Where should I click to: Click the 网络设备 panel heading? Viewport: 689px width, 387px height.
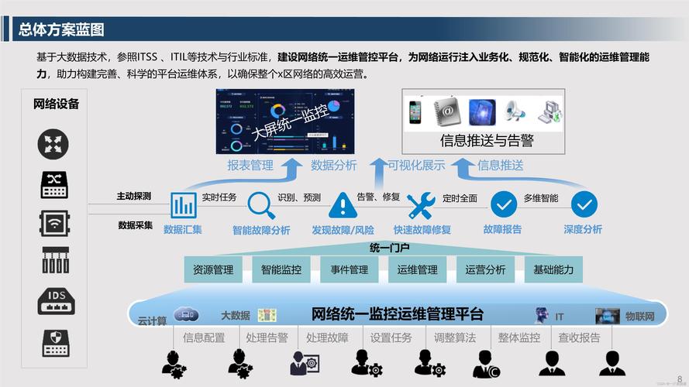(57, 104)
